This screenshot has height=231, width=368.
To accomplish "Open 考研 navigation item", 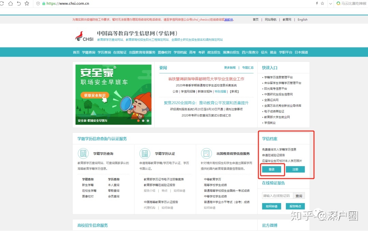I will click(x=201, y=52).
